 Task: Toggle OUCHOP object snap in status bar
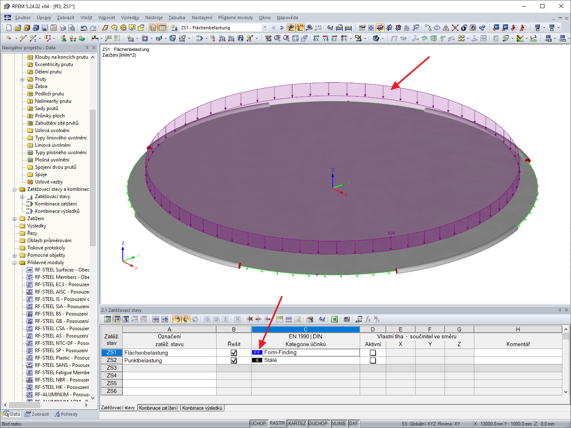[x=318, y=424]
